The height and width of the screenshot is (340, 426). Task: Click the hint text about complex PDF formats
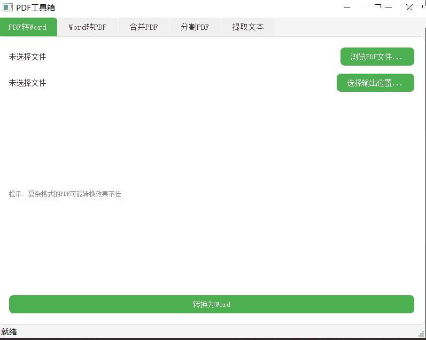(x=65, y=194)
